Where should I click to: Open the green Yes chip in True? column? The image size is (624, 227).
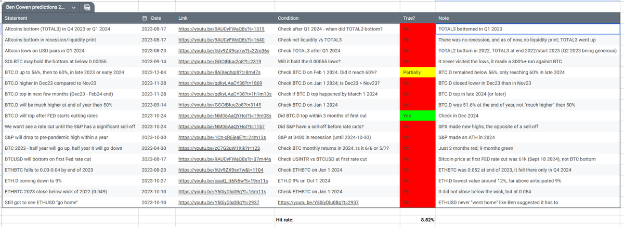click(418, 116)
